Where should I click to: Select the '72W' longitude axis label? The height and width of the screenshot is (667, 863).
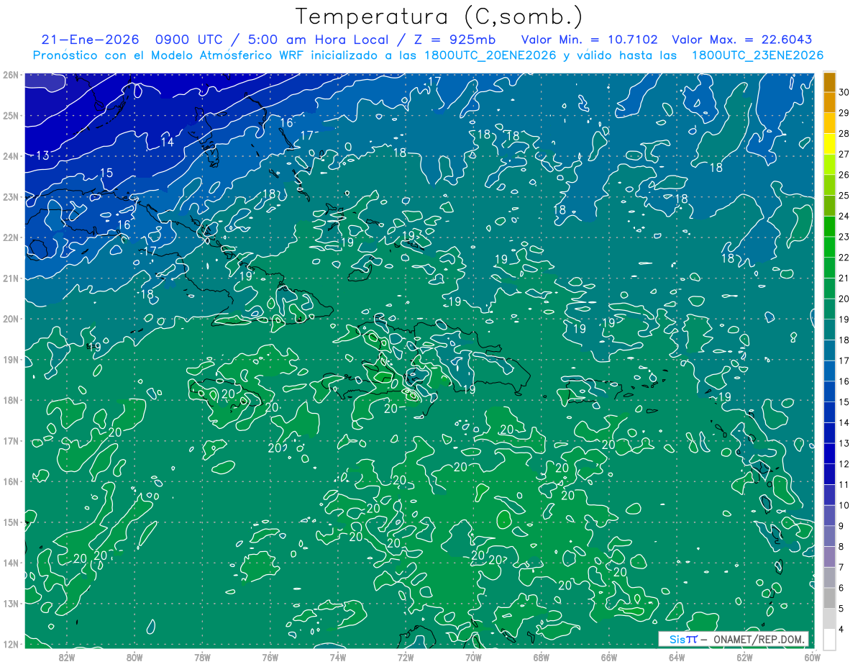[x=406, y=657]
